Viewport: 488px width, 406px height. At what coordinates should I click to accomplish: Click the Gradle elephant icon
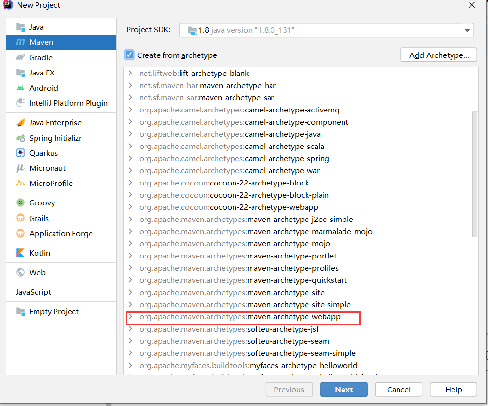coord(20,57)
